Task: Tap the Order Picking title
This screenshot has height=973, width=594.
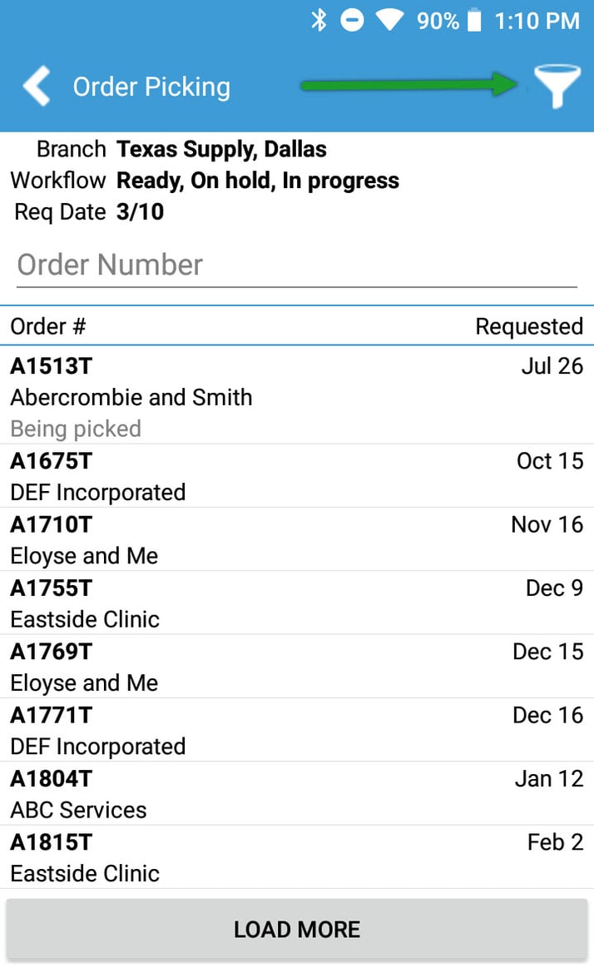Action: (151, 87)
